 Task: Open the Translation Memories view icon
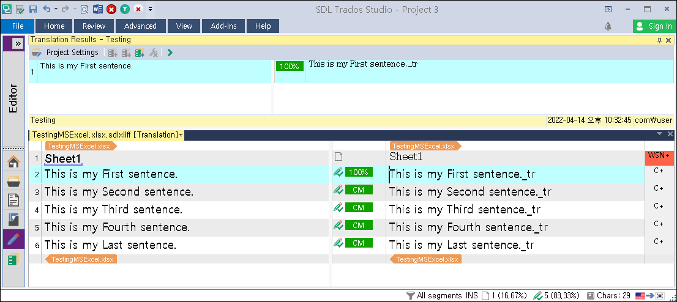[x=14, y=259]
